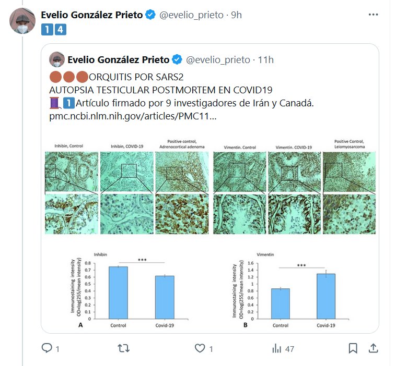This screenshot has width=396, height=366.
Task: Open the 11h timestamp of quoted tweet
Action: click(x=266, y=59)
